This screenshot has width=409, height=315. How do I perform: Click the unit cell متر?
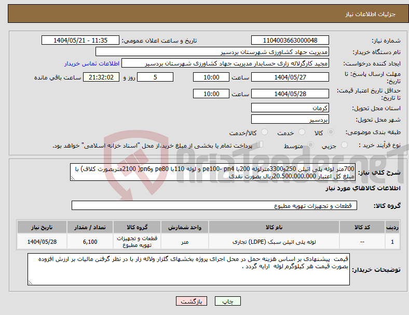click(185, 242)
